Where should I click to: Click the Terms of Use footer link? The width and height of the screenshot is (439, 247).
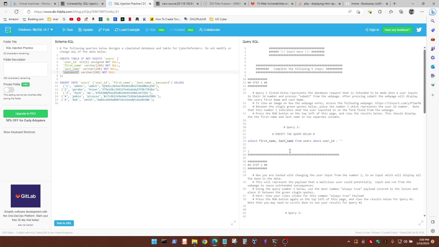362,233
